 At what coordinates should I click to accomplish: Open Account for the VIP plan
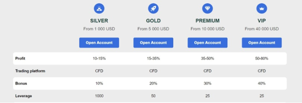click(x=262, y=43)
